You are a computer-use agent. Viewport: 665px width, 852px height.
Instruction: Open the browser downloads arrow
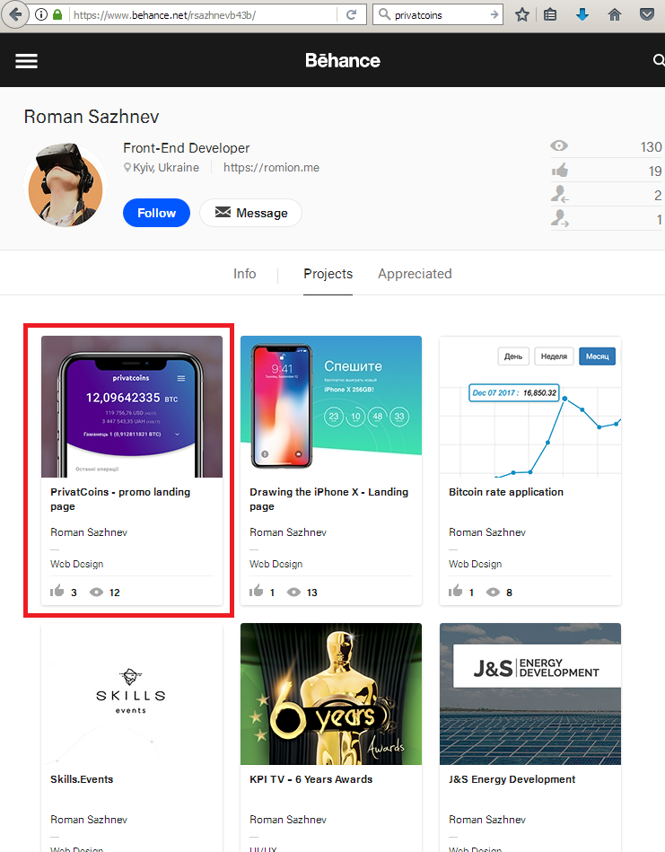click(x=582, y=14)
